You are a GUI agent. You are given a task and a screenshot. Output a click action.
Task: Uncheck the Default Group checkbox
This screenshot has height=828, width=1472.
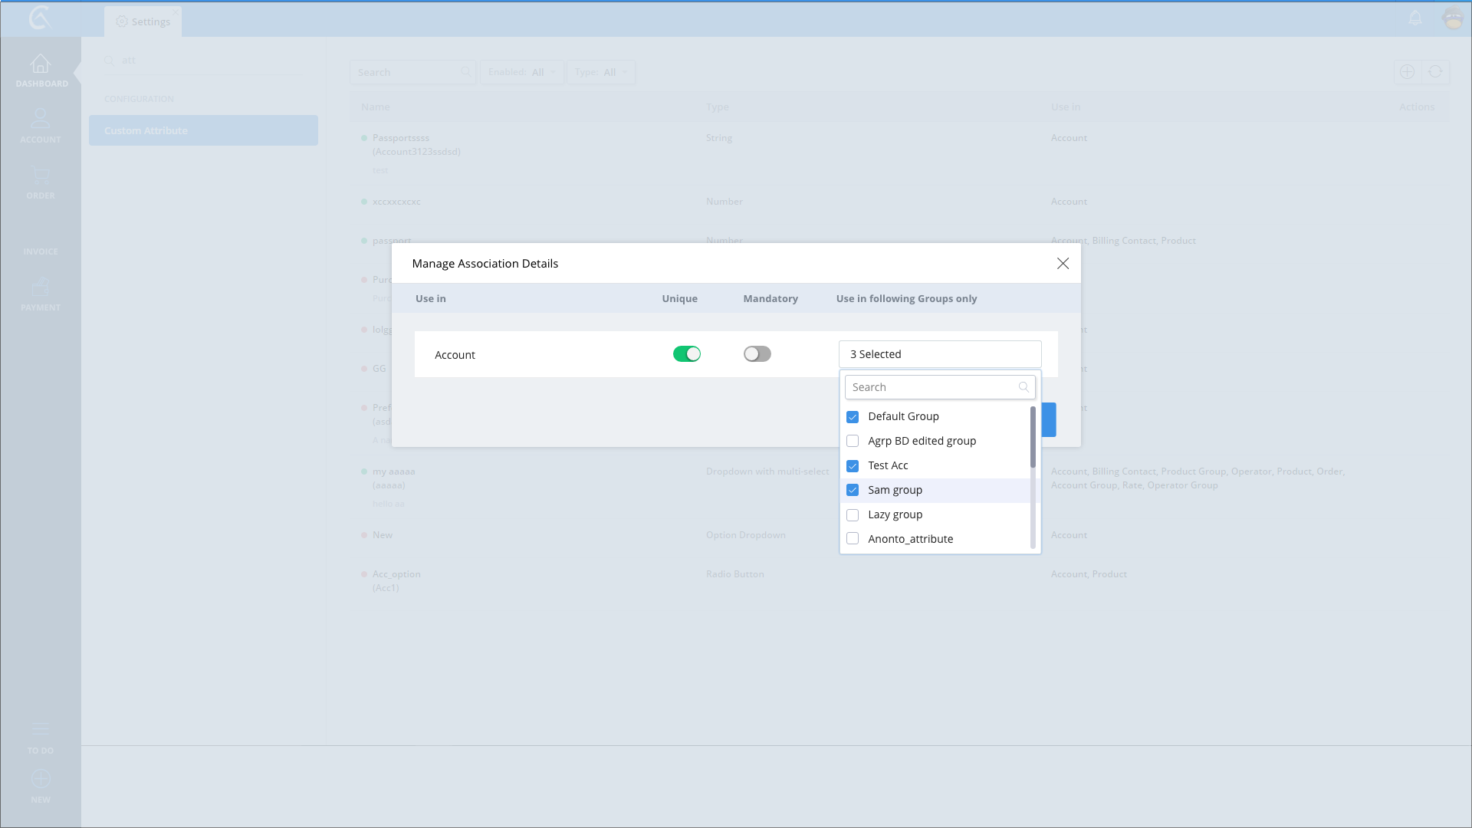853,417
